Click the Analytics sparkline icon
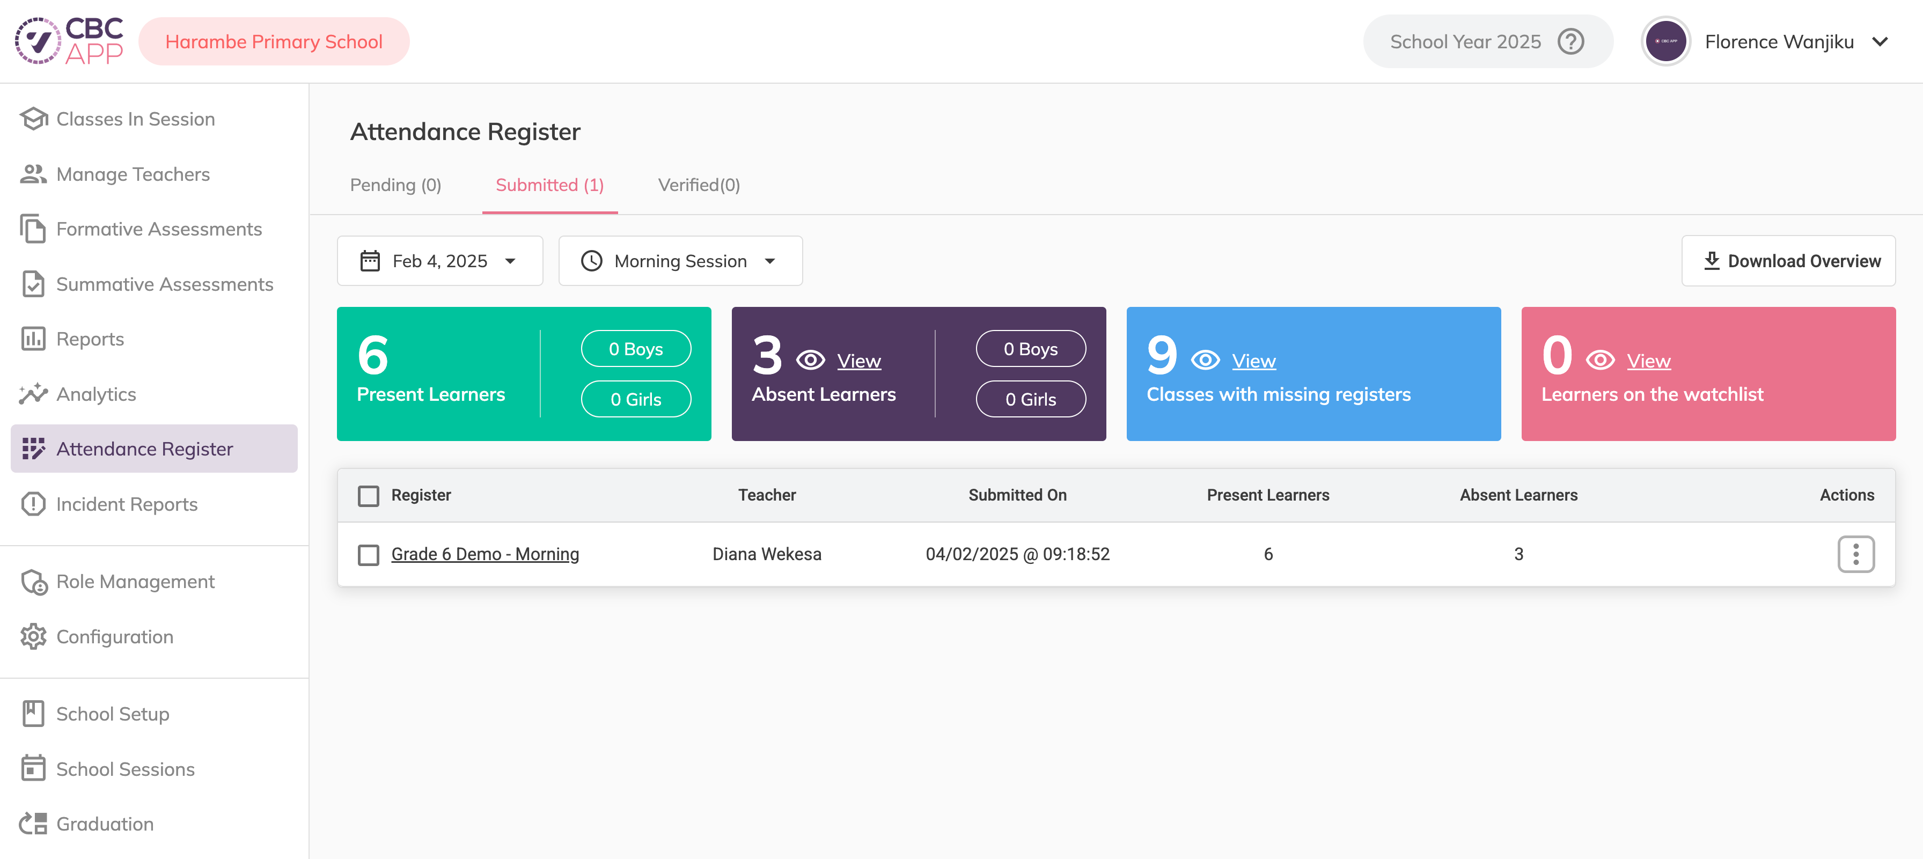Viewport: 1923px width, 859px height. (34, 394)
